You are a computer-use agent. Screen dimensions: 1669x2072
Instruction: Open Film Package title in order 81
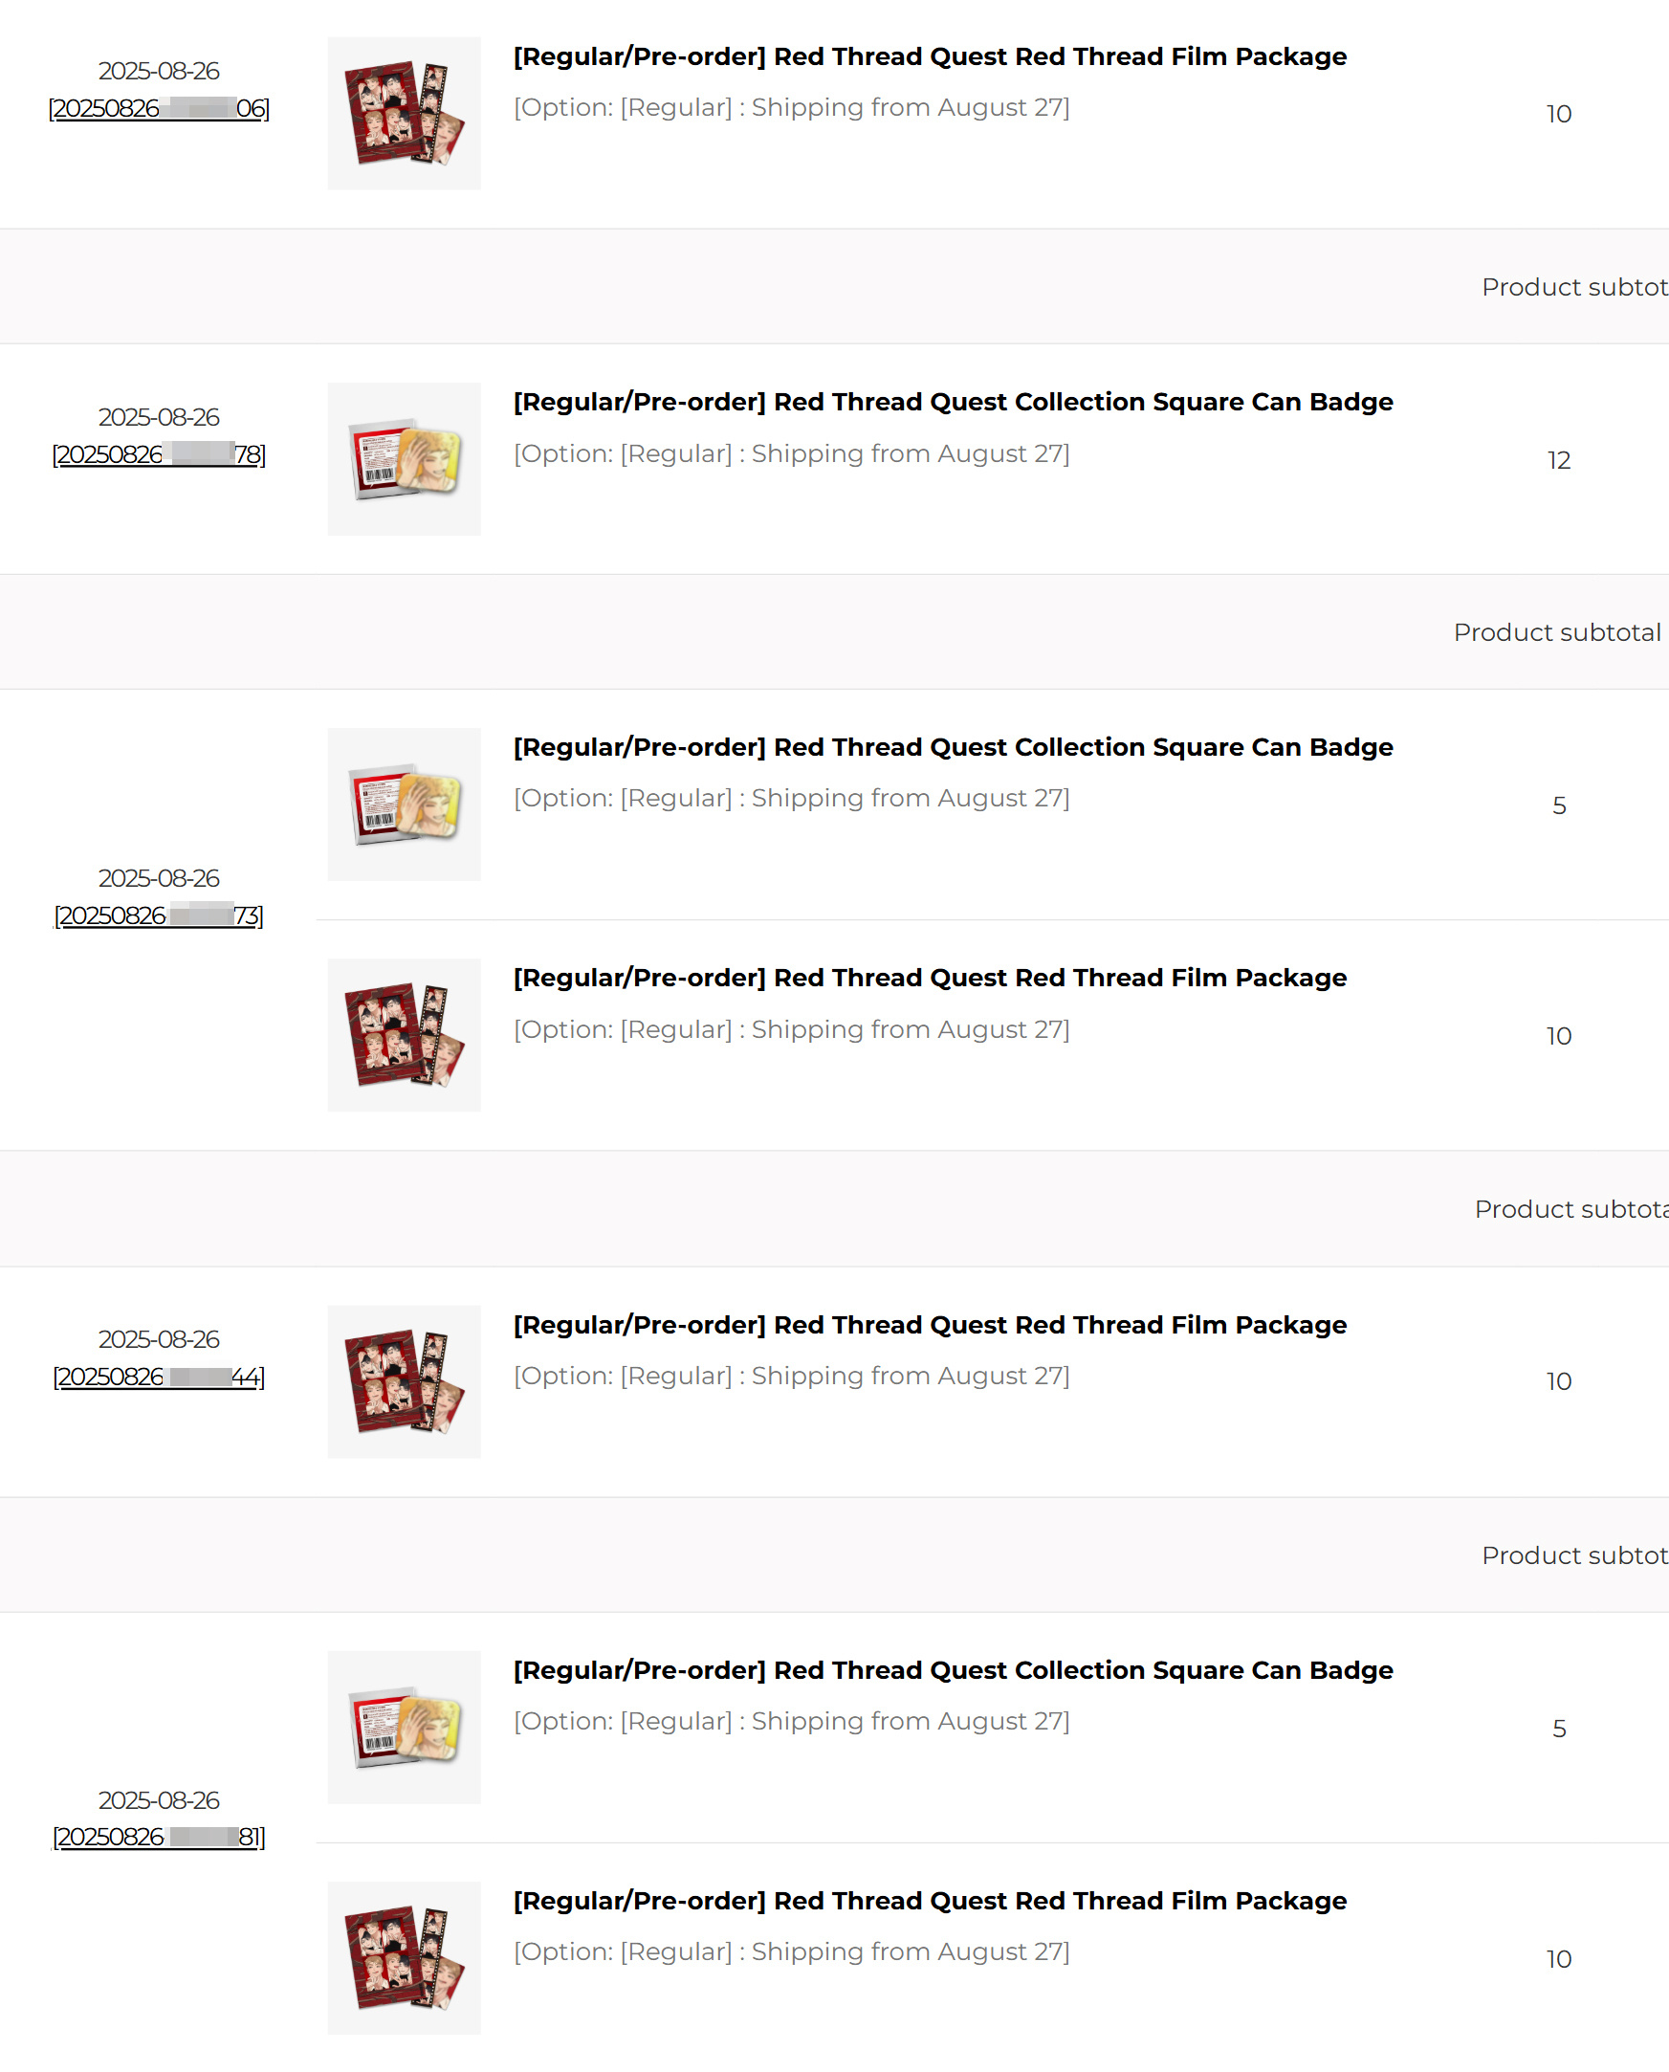[930, 1901]
